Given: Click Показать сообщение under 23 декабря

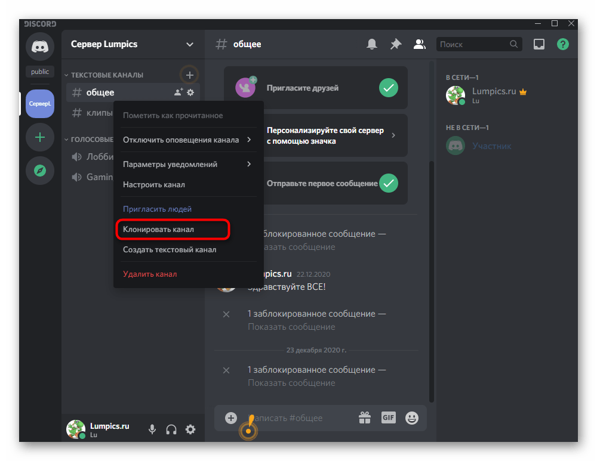Looking at the screenshot, I should pos(291,383).
